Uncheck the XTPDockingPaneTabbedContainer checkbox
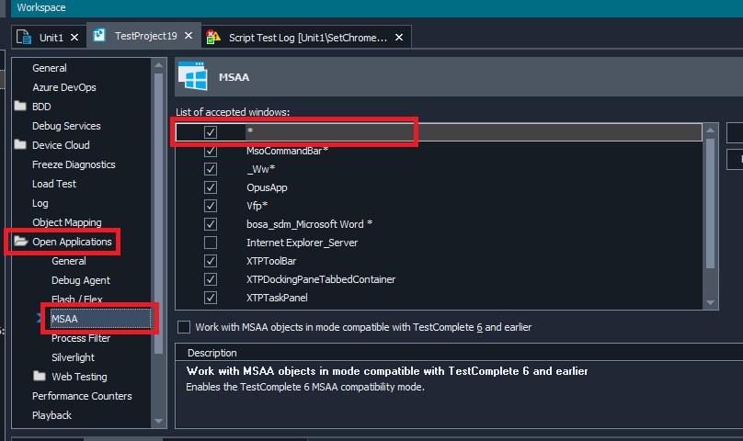Viewport: 743px width, 441px height. [x=211, y=279]
